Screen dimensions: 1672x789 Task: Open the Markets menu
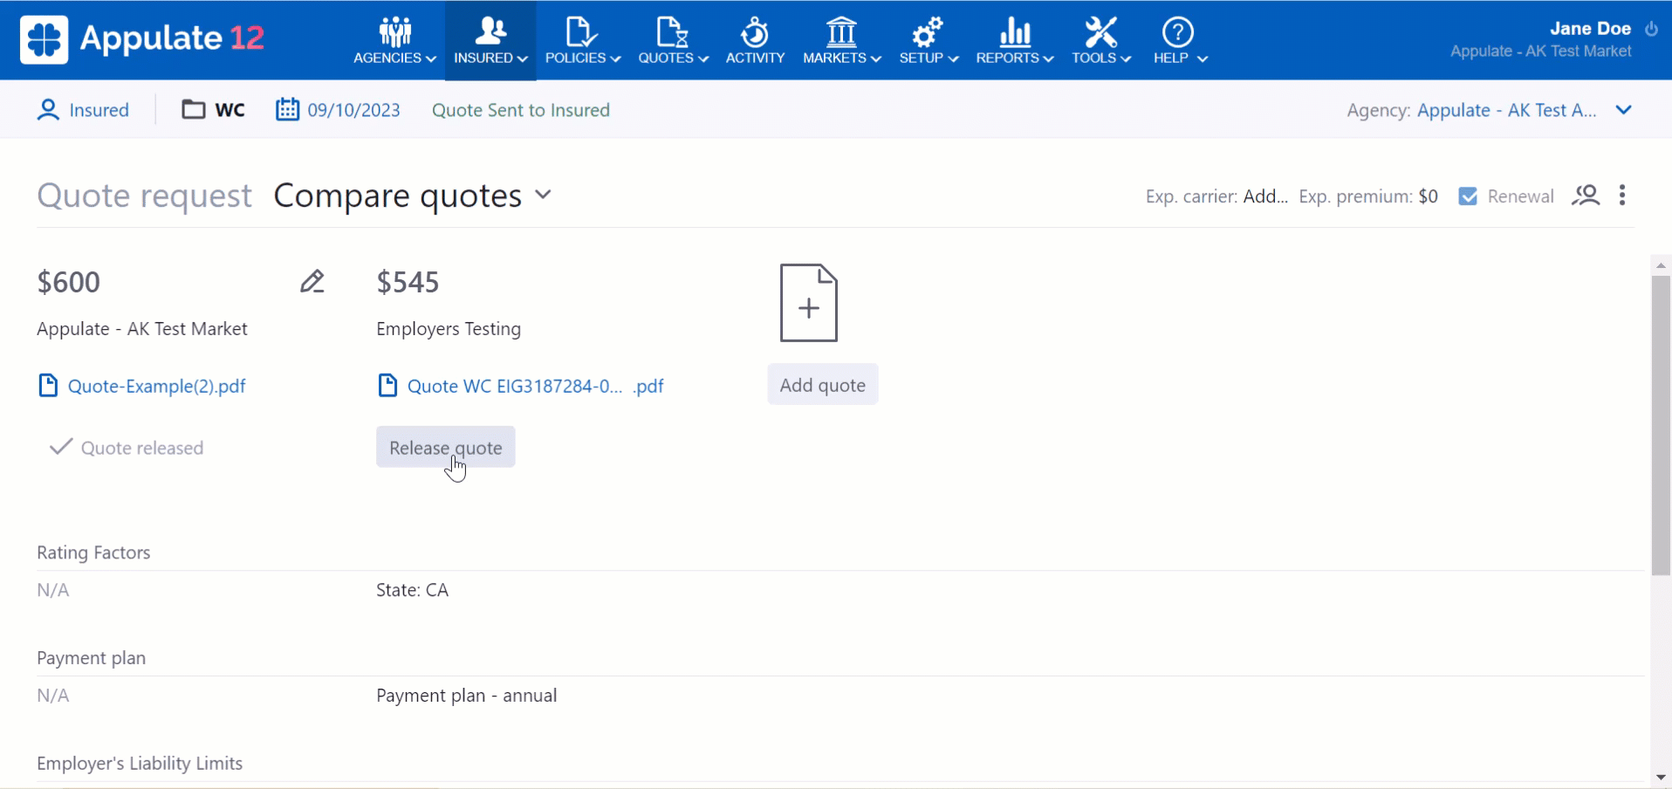(x=841, y=40)
